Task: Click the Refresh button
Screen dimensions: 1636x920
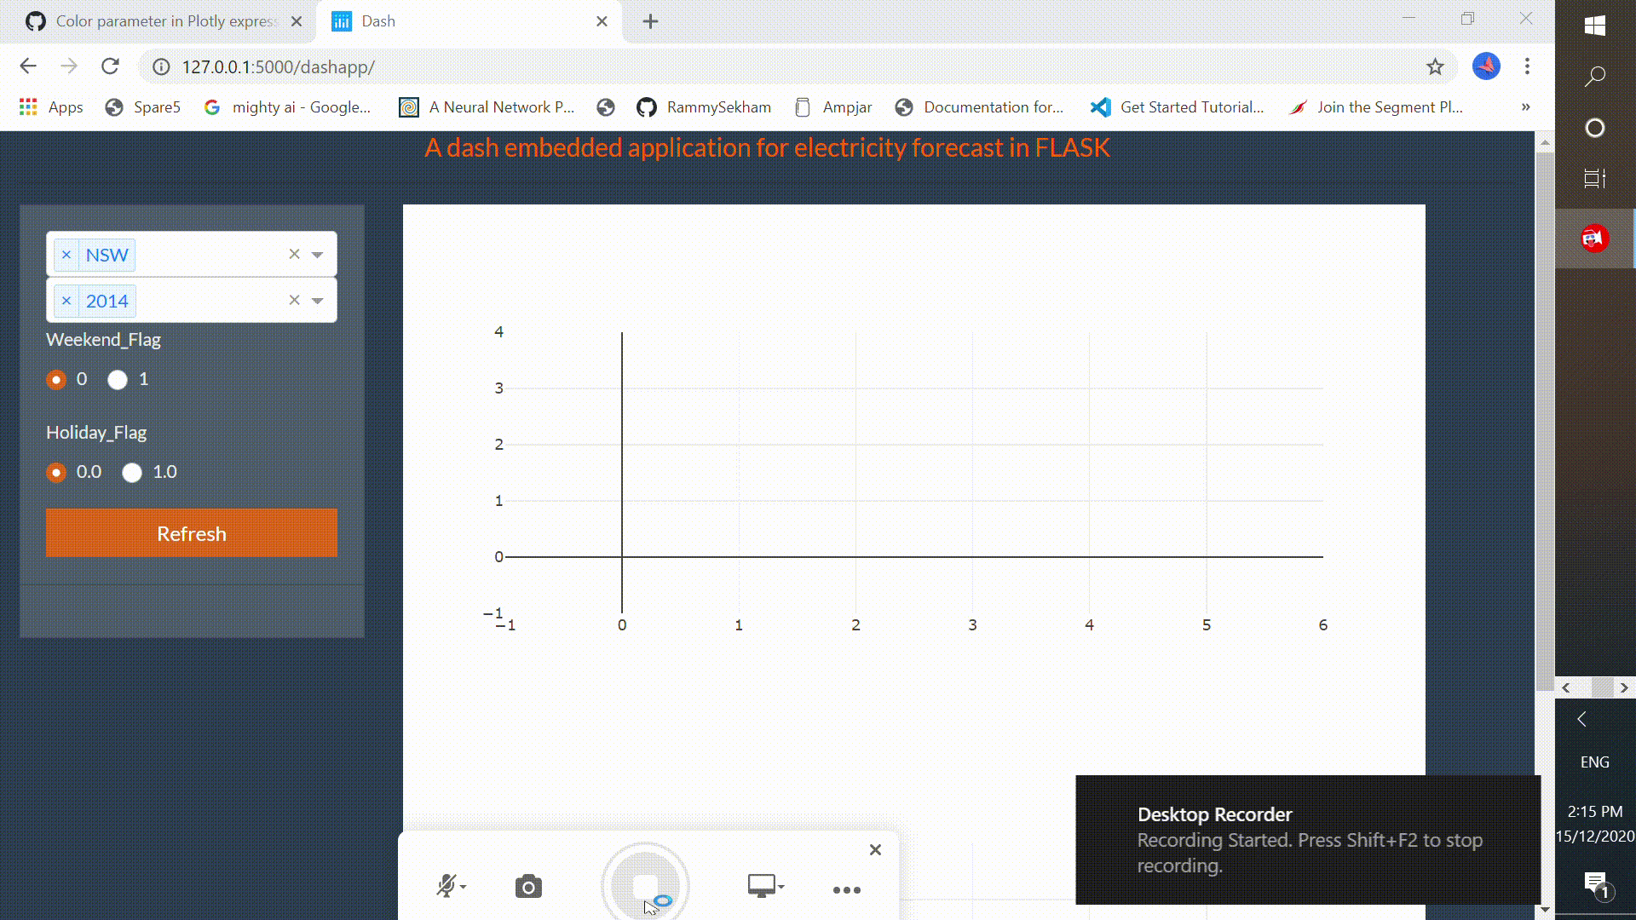Action: click(191, 533)
